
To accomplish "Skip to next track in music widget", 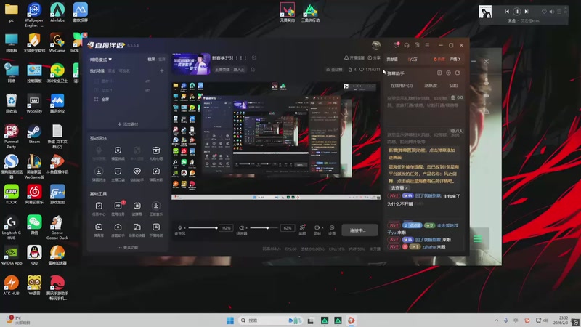I will (527, 12).
